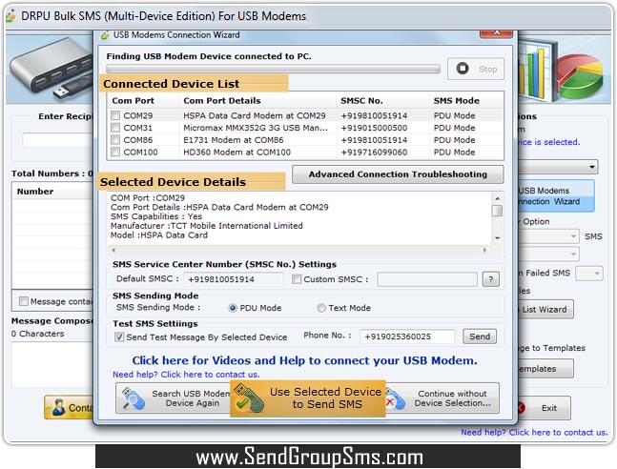Click the Contact button in main window
The width and height of the screenshot is (617, 469).
(69, 408)
